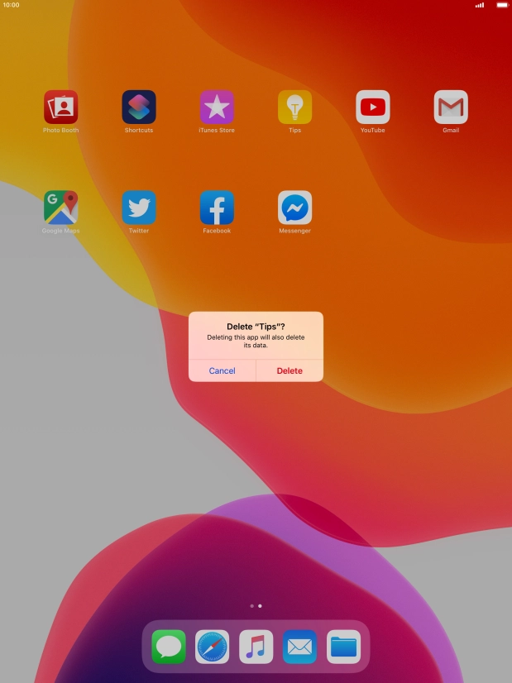Select the first home screen page dot
Screen dimensions: 512x683
coord(251,606)
